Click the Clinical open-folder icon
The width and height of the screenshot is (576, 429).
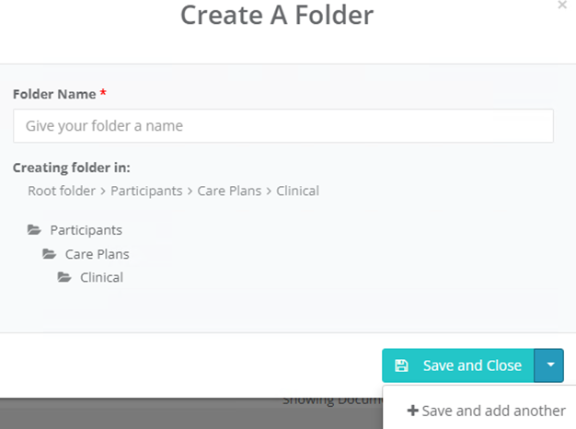coord(64,277)
